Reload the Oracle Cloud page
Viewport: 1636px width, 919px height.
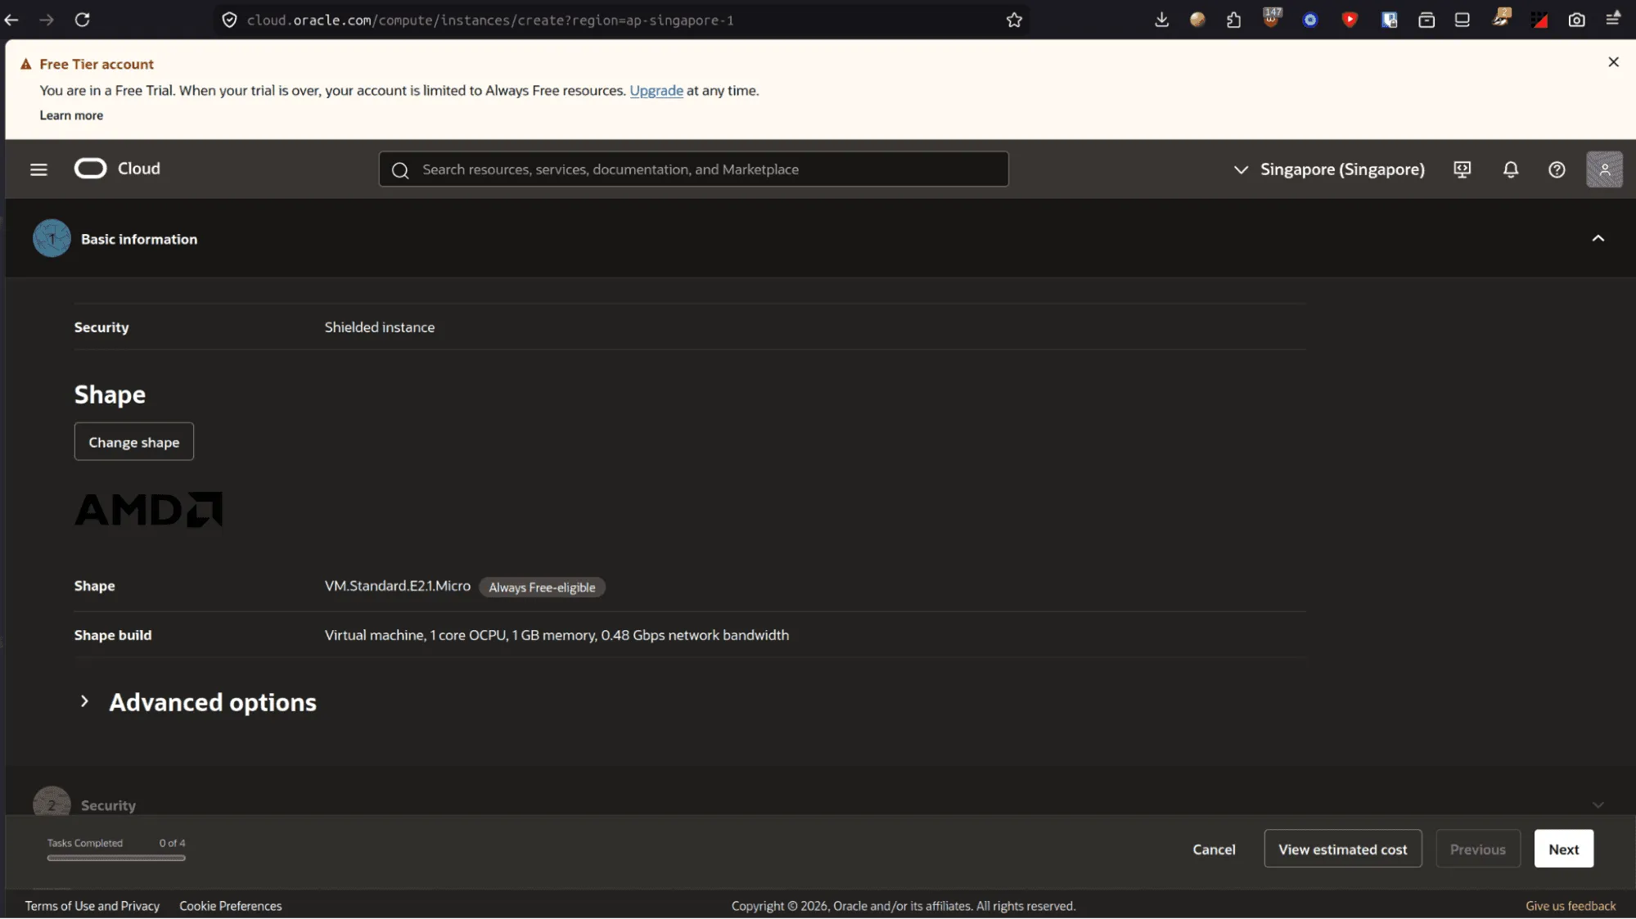[83, 20]
